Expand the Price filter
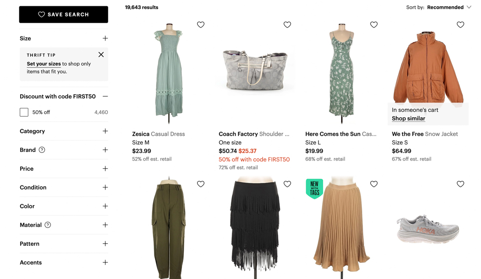This screenshot has height=279, width=481. (105, 169)
